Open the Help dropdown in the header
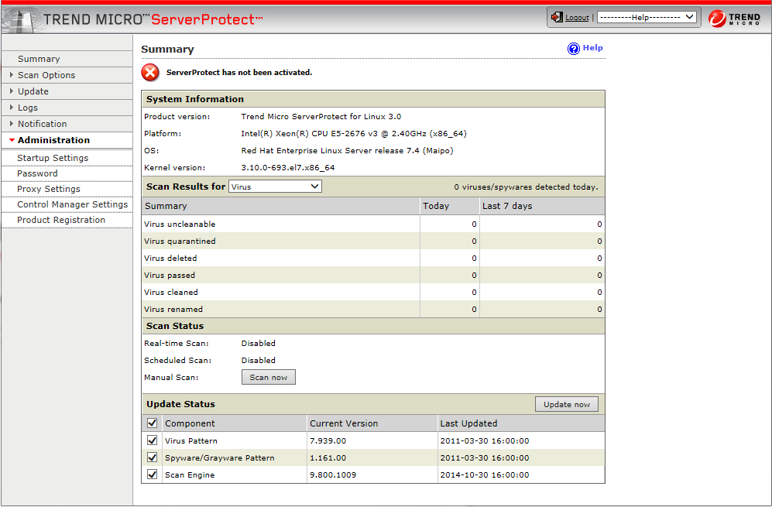Image resolution: width=772 pixels, height=507 pixels. pyautogui.click(x=647, y=17)
